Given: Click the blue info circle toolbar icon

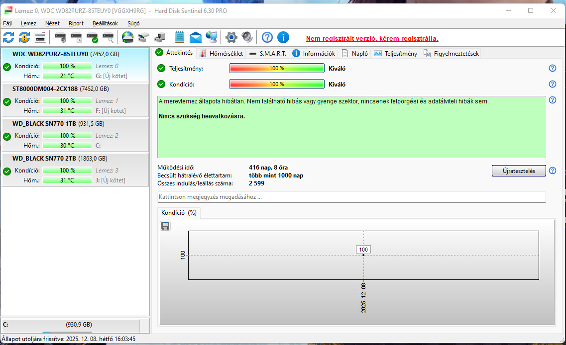Looking at the screenshot, I should (x=283, y=37).
